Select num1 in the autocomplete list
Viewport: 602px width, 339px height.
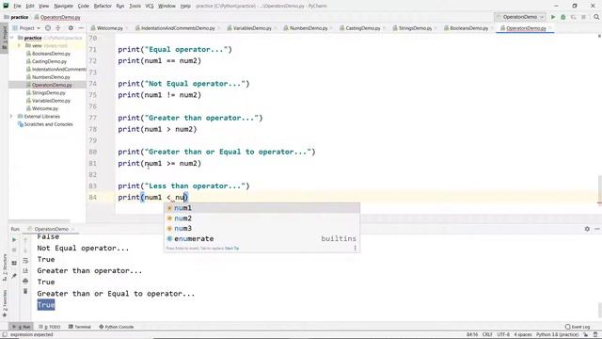click(x=261, y=208)
